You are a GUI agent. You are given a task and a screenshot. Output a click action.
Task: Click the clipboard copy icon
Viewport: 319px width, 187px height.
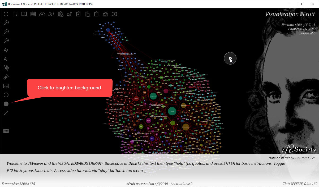pos(87,14)
